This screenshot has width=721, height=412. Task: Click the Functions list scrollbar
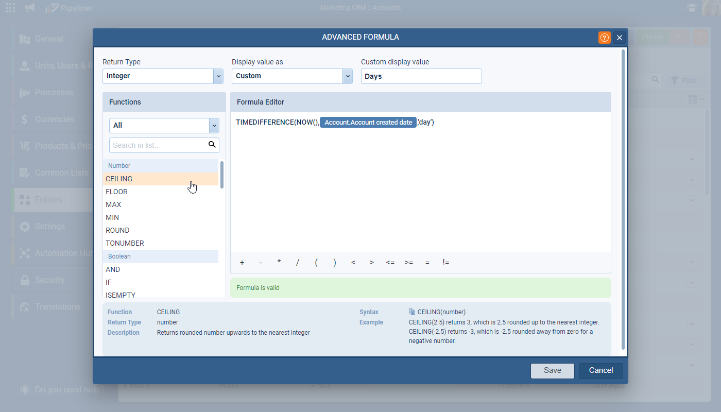tap(222, 175)
